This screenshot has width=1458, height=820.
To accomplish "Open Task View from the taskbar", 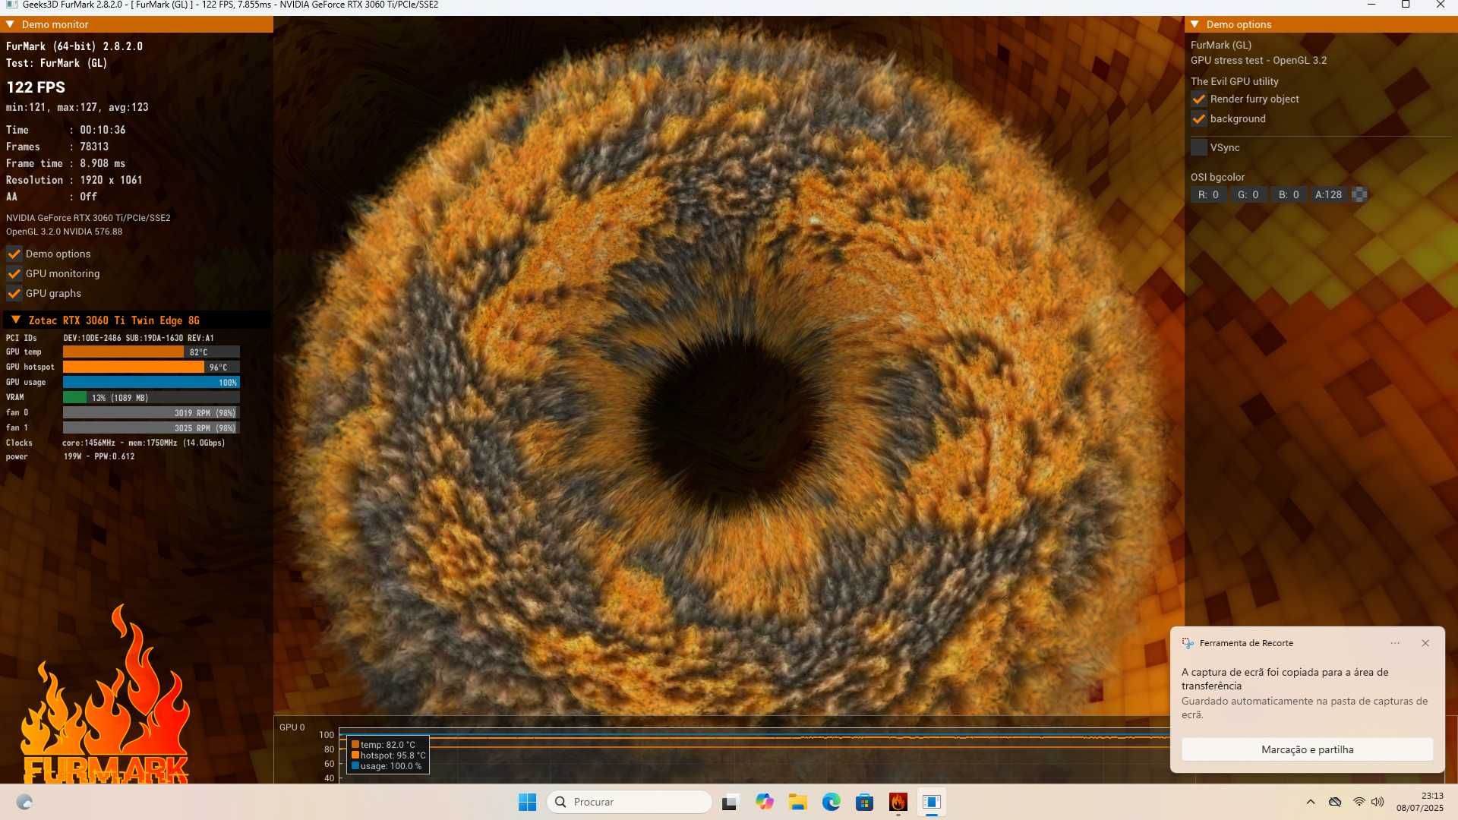I will pyautogui.click(x=731, y=802).
